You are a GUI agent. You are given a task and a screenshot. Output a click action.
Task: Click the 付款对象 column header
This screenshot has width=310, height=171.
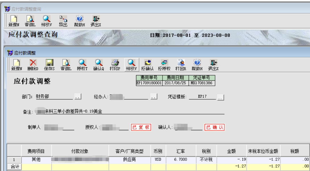80,151
